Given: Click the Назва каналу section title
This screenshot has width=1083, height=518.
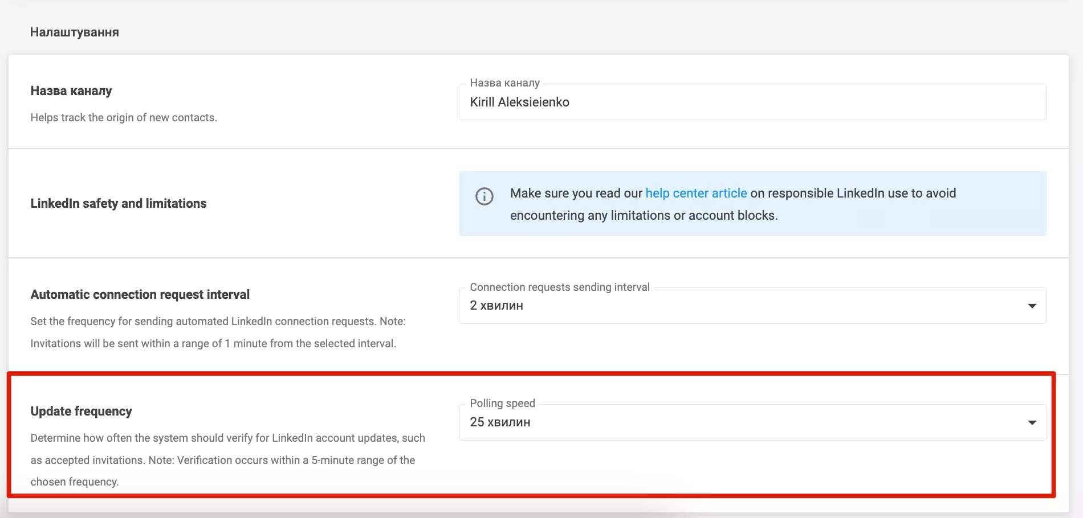Looking at the screenshot, I should click(71, 91).
